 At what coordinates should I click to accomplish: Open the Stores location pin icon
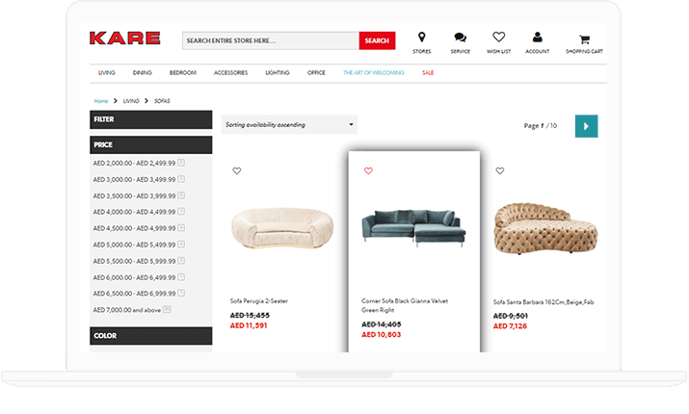(x=421, y=38)
